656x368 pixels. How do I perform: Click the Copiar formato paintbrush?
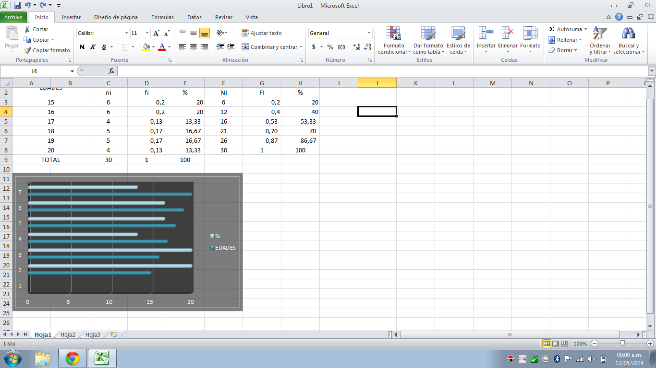(28, 50)
